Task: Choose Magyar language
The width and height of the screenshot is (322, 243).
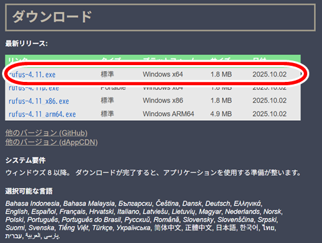Action: click(x=210, y=211)
